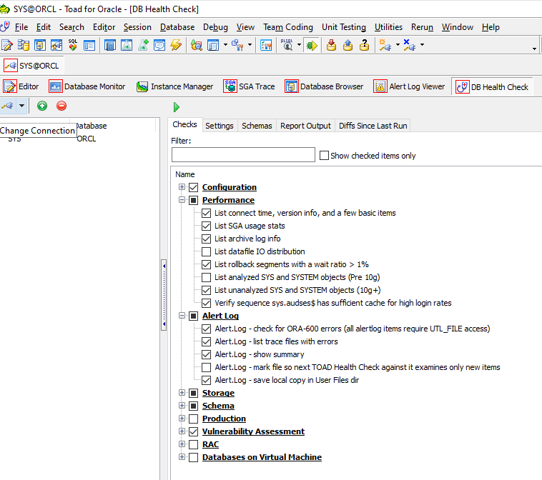542x480 pixels.
Task: Collapse the Alert Log tree node
Action: (x=182, y=315)
